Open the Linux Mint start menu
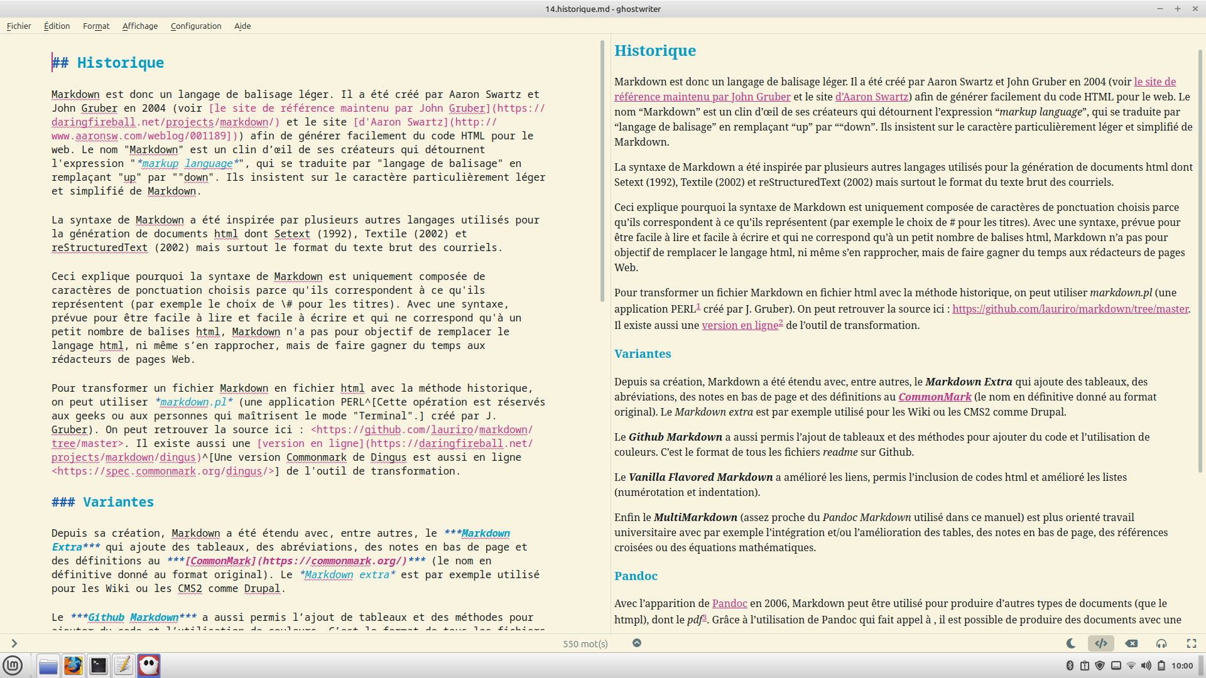The image size is (1206, 678). click(x=13, y=665)
